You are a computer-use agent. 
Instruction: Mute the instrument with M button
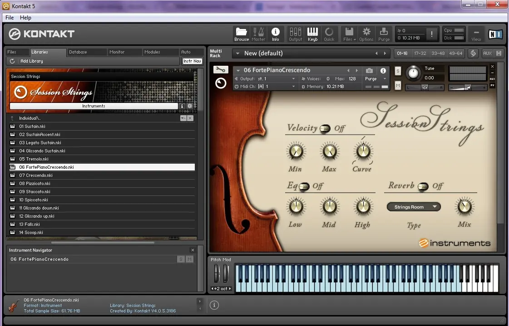coord(398,86)
